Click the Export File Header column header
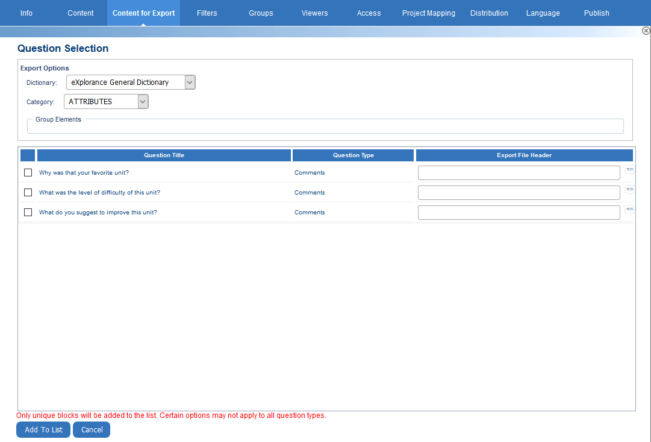651x442 pixels. pyautogui.click(x=525, y=155)
